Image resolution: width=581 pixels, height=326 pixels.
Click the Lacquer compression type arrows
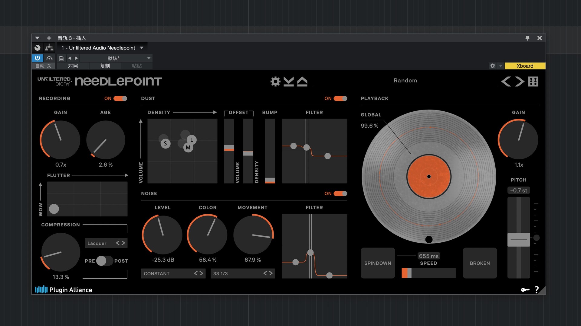120,243
